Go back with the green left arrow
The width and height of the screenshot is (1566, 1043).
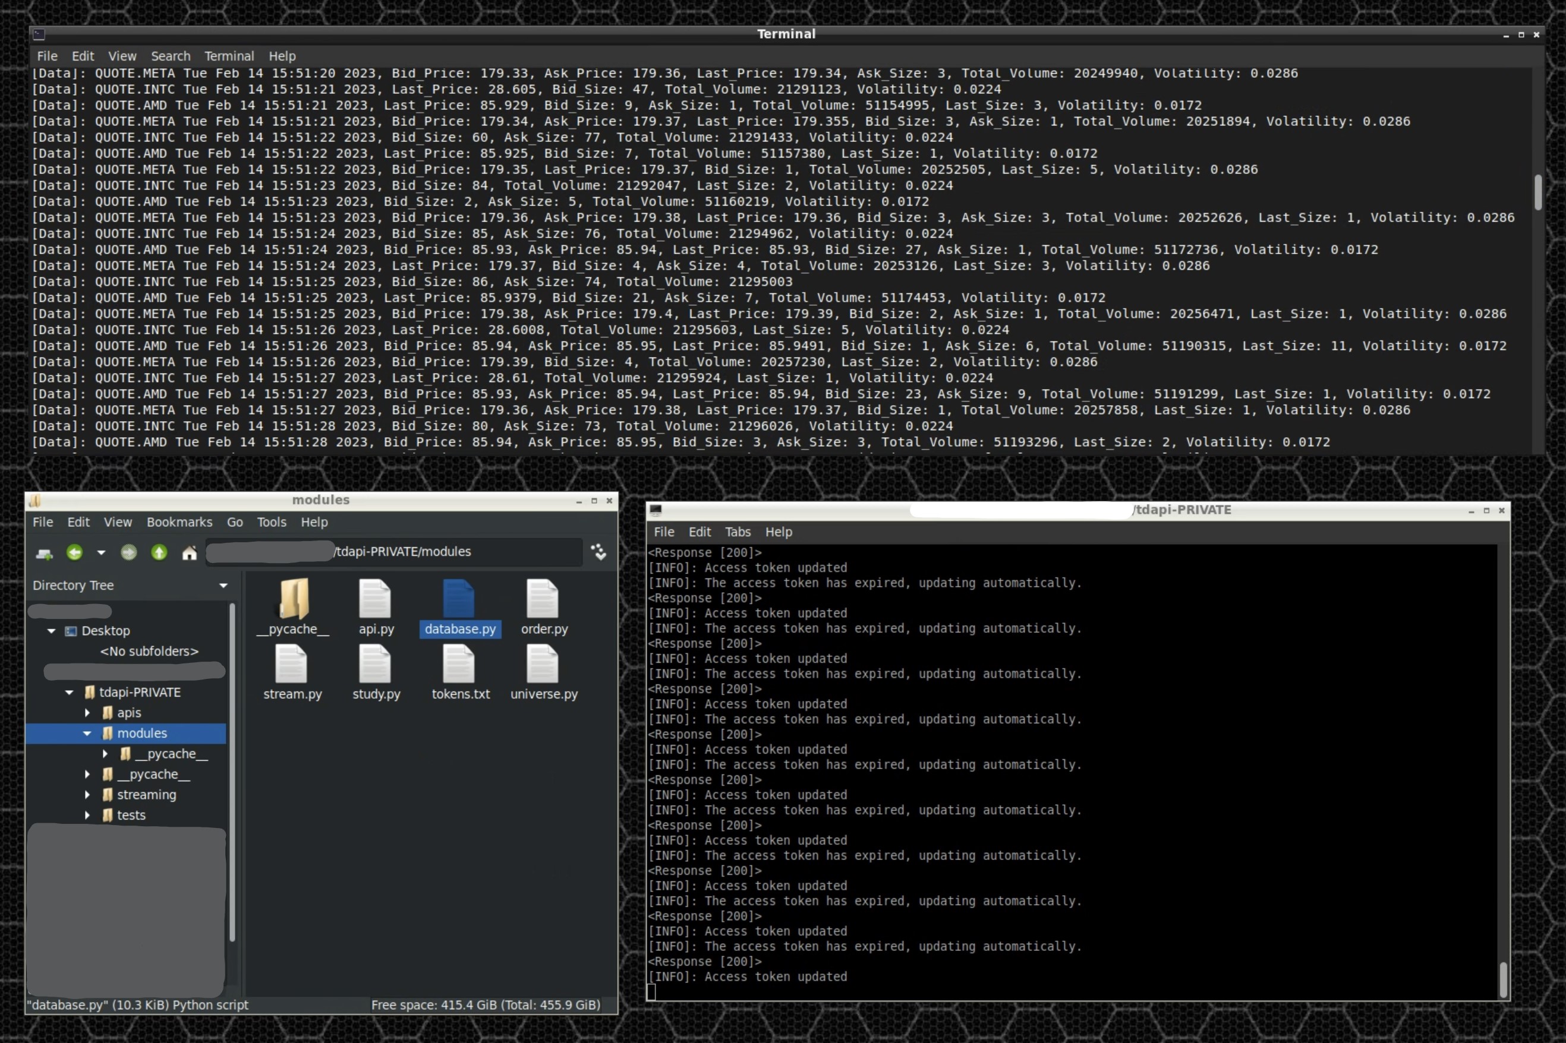pos(74,552)
